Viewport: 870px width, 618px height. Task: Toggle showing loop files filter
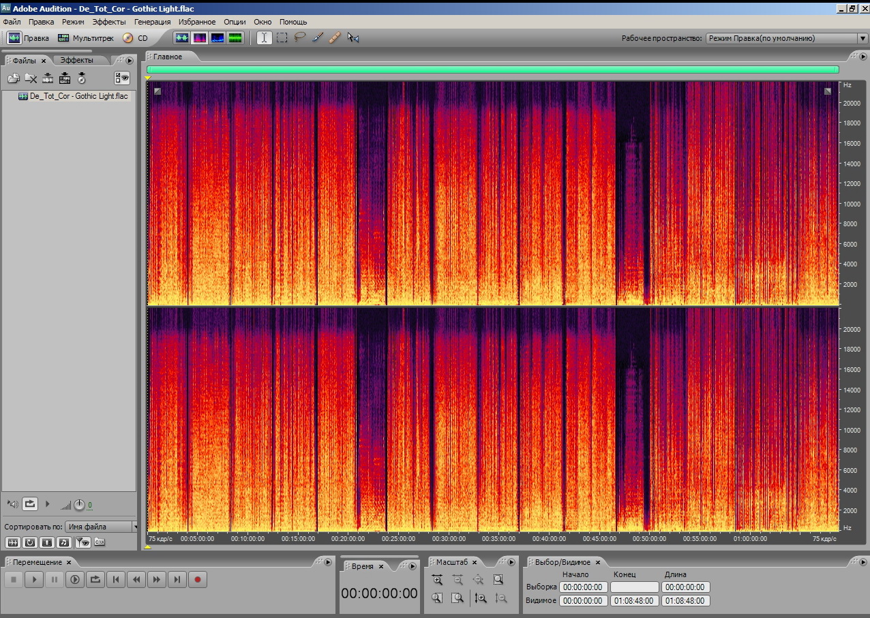[x=29, y=542]
